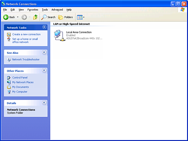Open the Back button history dropdown arrow
Image resolution: width=188 pixels, height=141 pixels.
[x=18, y=17]
